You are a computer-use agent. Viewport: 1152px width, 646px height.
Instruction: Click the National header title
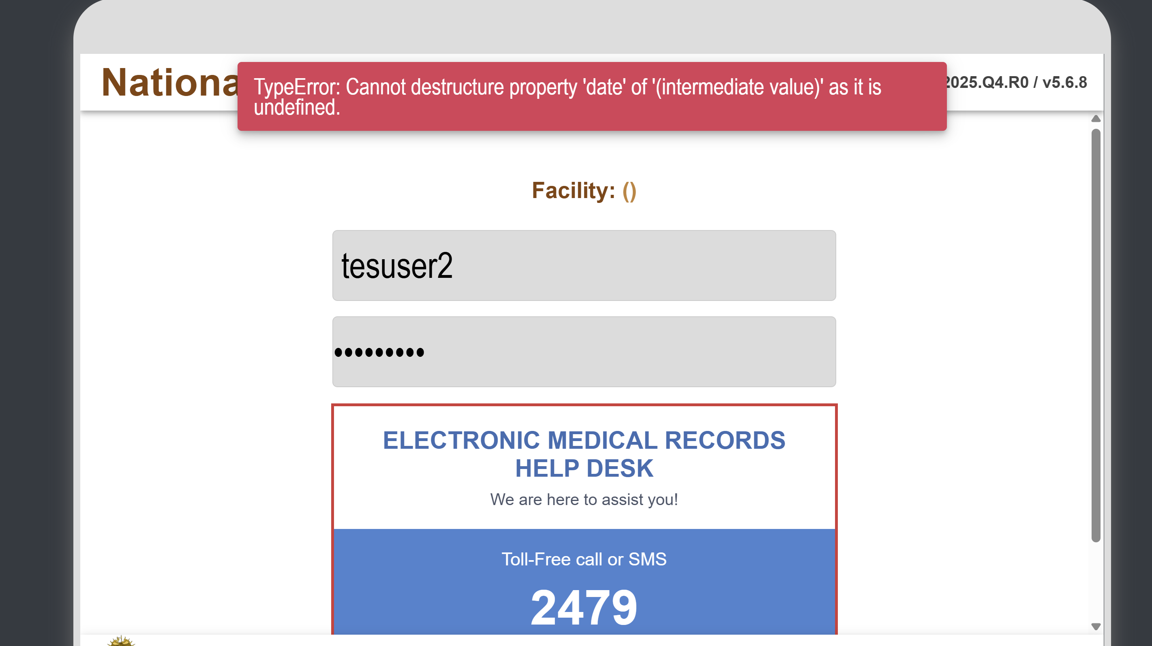click(x=170, y=83)
